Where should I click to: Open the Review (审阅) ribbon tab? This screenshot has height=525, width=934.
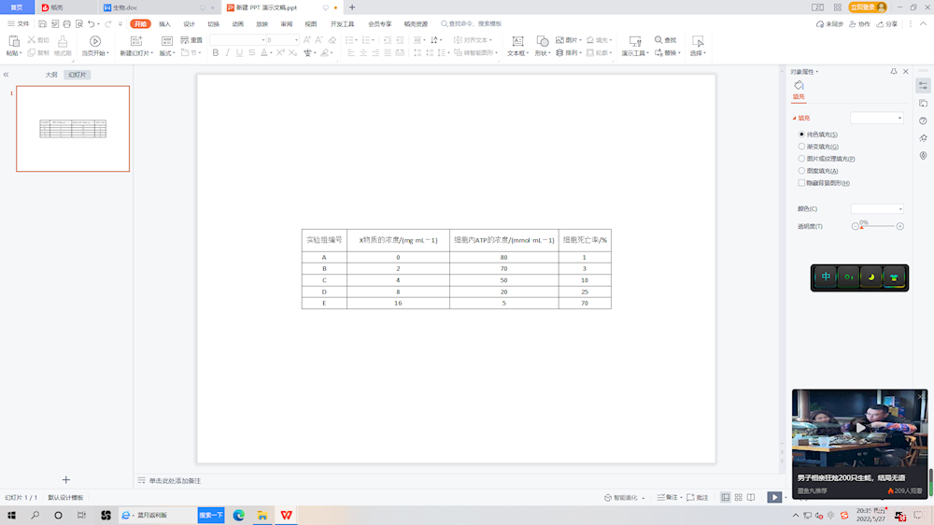tap(287, 24)
